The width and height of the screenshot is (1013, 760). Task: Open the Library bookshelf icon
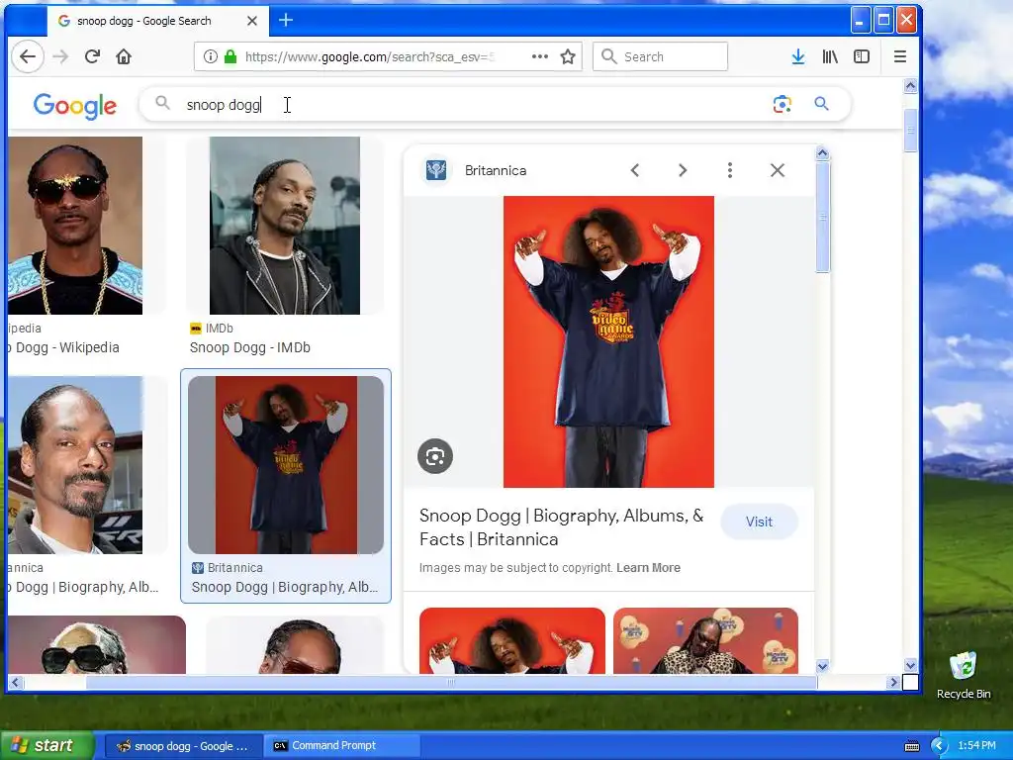point(830,56)
